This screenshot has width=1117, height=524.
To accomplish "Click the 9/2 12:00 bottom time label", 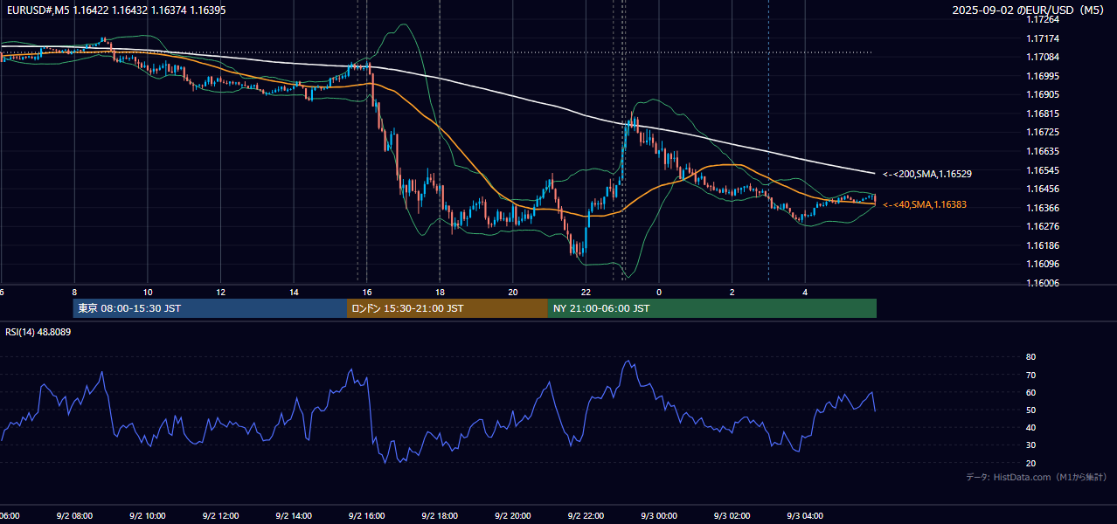I will (x=220, y=516).
